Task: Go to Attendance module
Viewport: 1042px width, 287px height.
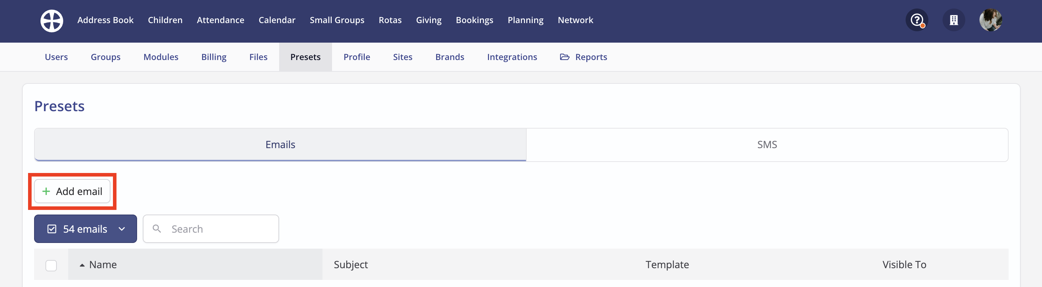Action: click(221, 20)
